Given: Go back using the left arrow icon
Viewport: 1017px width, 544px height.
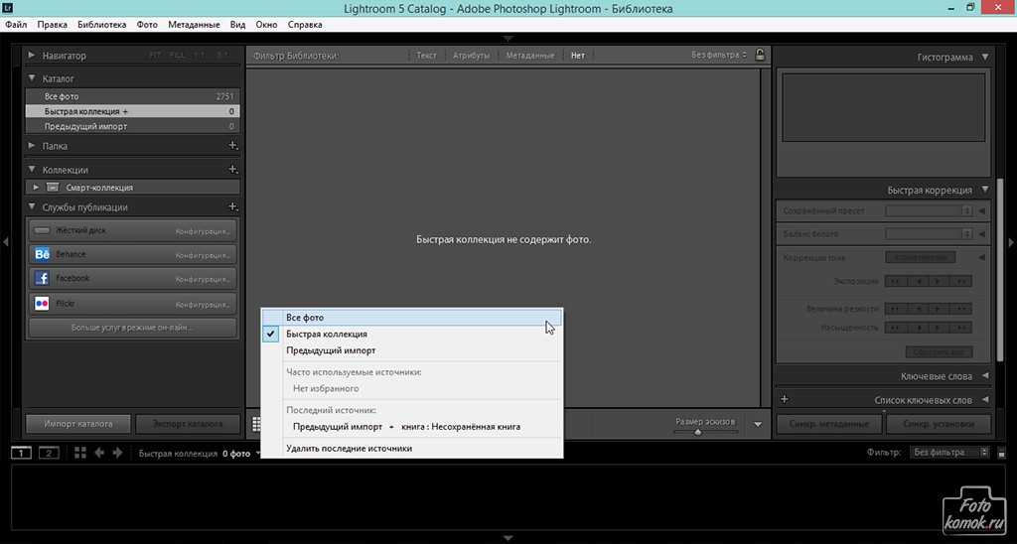Looking at the screenshot, I should 99,453.
